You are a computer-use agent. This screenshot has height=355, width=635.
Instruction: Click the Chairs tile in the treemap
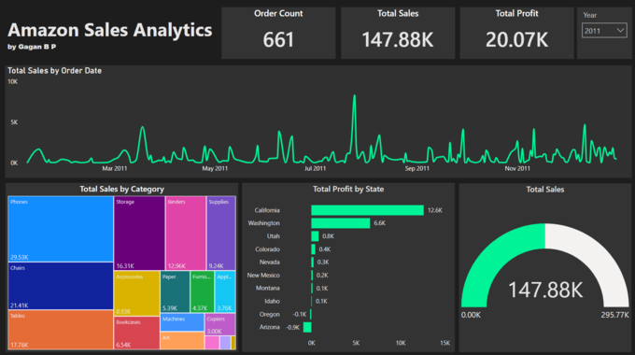(61, 286)
